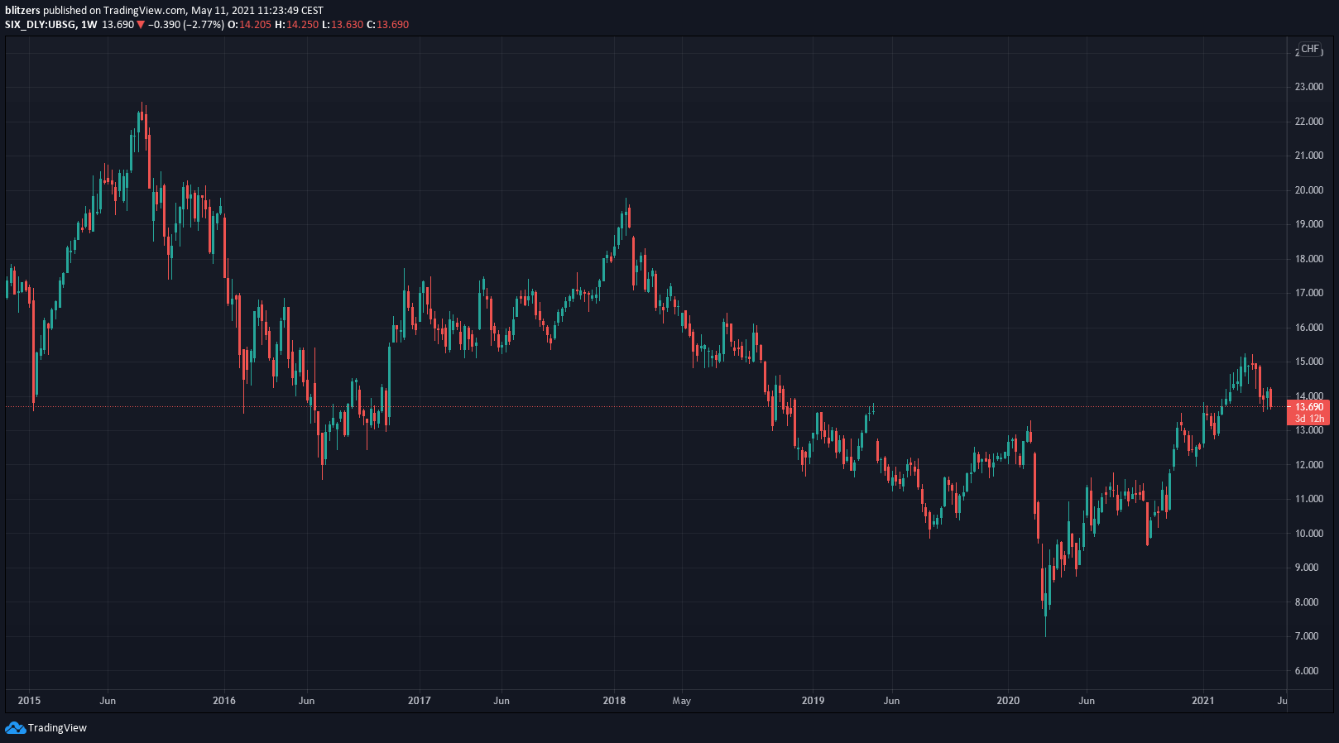This screenshot has width=1339, height=743.
Task: Click the current price label 13.690
Action: 1309,407
